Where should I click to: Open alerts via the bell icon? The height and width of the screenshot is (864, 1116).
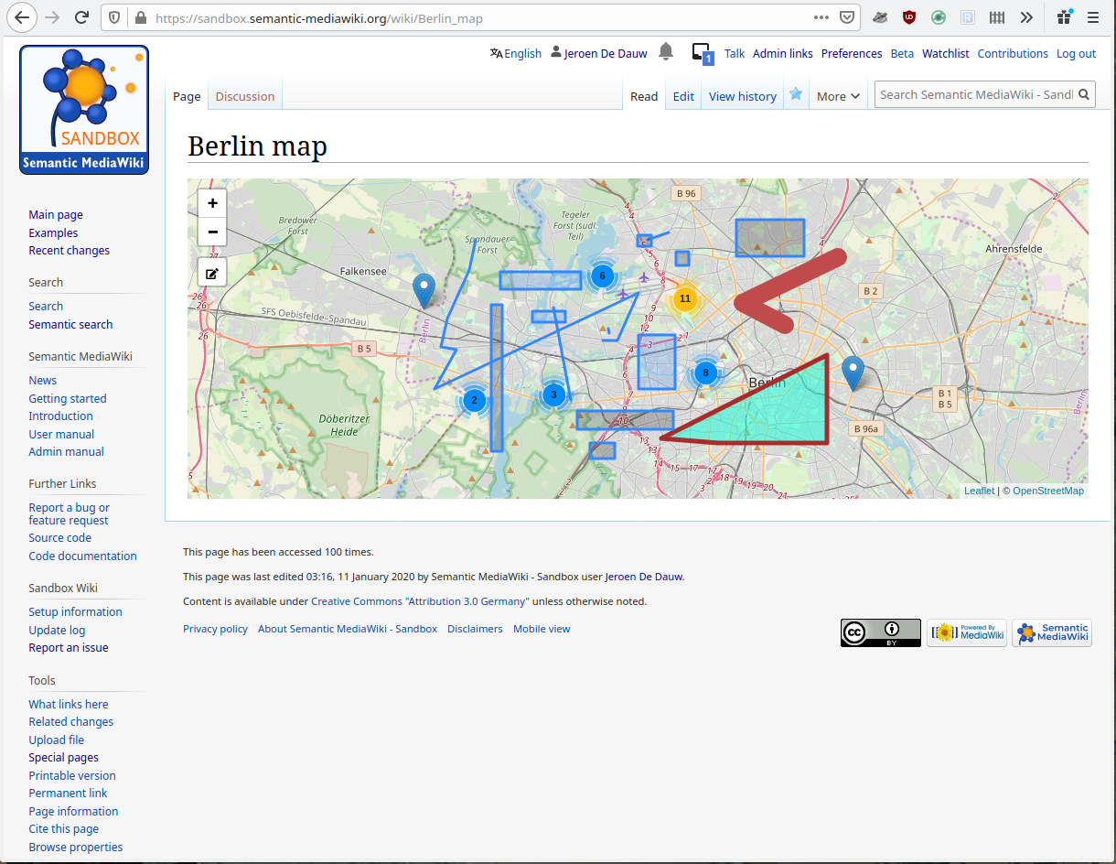[665, 52]
